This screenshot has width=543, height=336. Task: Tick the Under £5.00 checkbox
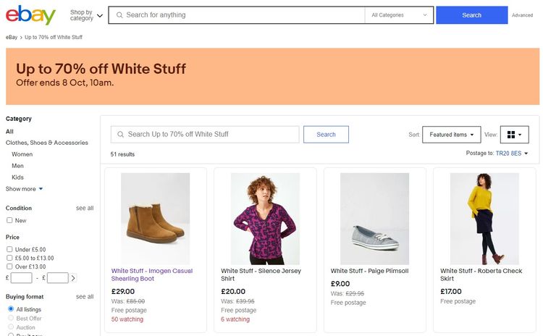(x=9, y=249)
